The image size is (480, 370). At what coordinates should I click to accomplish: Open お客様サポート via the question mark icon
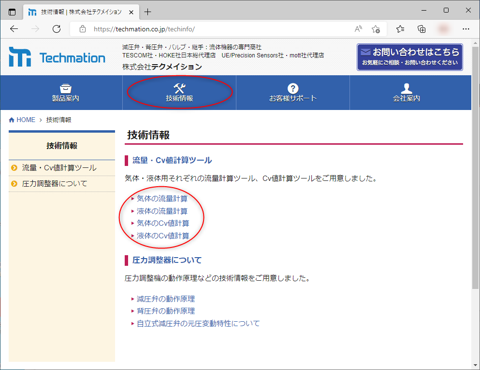292,88
